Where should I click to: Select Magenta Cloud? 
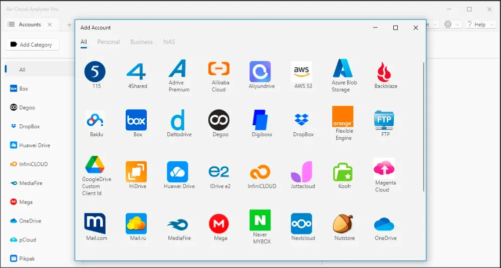click(x=384, y=168)
